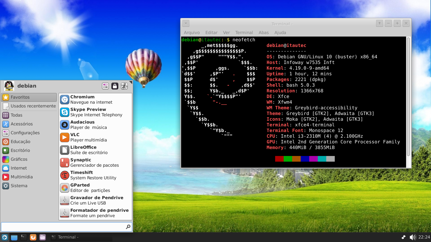Launch Chromium from the favorites list
Image resolution: width=431 pixels, height=242 pixels.
[x=95, y=100]
